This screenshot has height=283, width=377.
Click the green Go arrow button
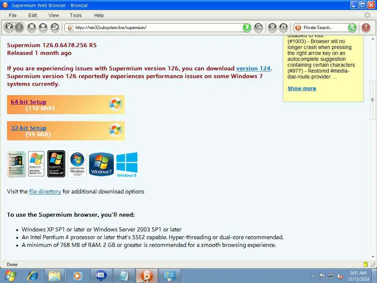coord(247,27)
